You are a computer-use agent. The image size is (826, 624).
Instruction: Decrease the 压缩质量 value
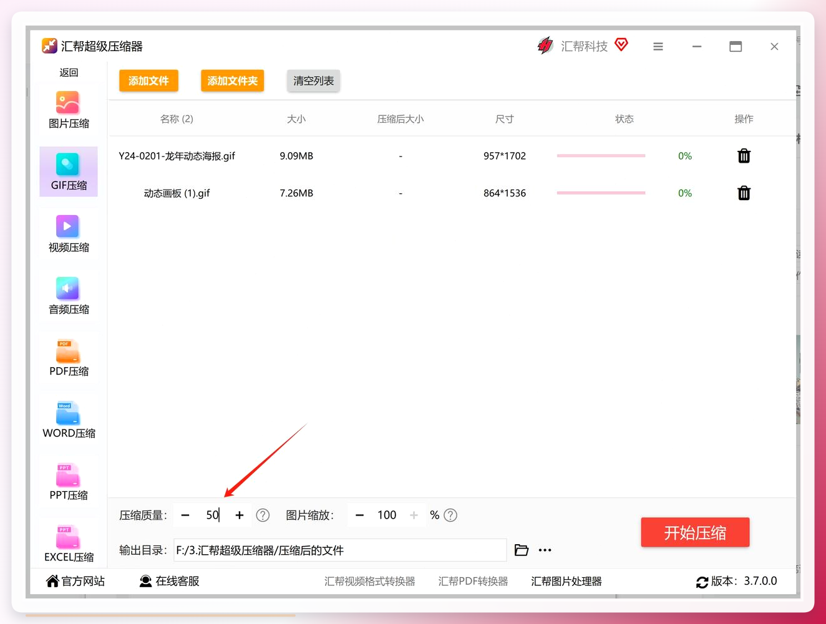point(185,515)
